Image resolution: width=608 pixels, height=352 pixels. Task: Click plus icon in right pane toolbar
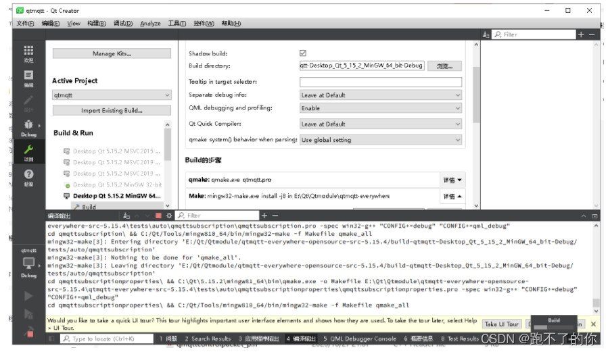(x=581, y=34)
